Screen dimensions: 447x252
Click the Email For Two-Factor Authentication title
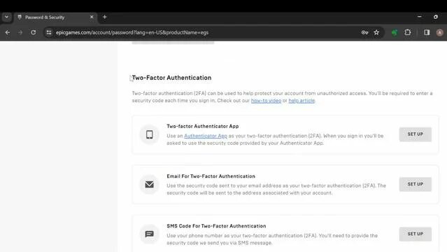point(211,176)
